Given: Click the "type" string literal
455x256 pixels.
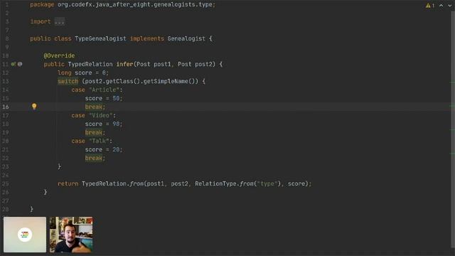Looking at the screenshot, I should pos(267,183).
